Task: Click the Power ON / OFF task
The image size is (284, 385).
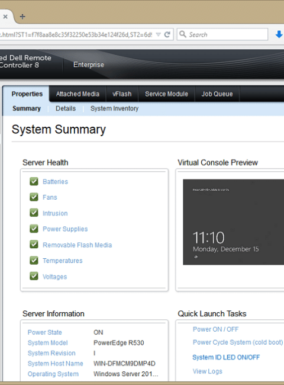Action: point(215,329)
